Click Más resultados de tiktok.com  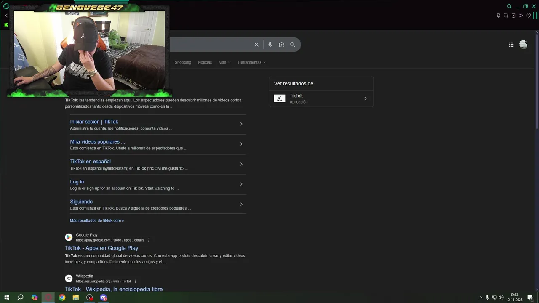(97, 221)
